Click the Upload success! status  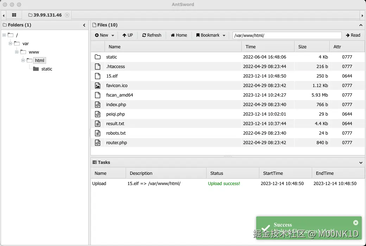224,184
